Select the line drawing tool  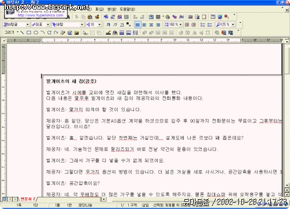pyautogui.click(x=22, y=33)
